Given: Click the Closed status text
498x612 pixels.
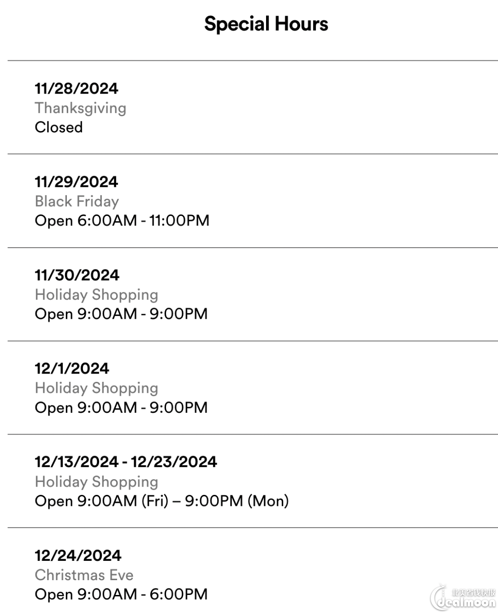Looking at the screenshot, I should pyautogui.click(x=59, y=127).
